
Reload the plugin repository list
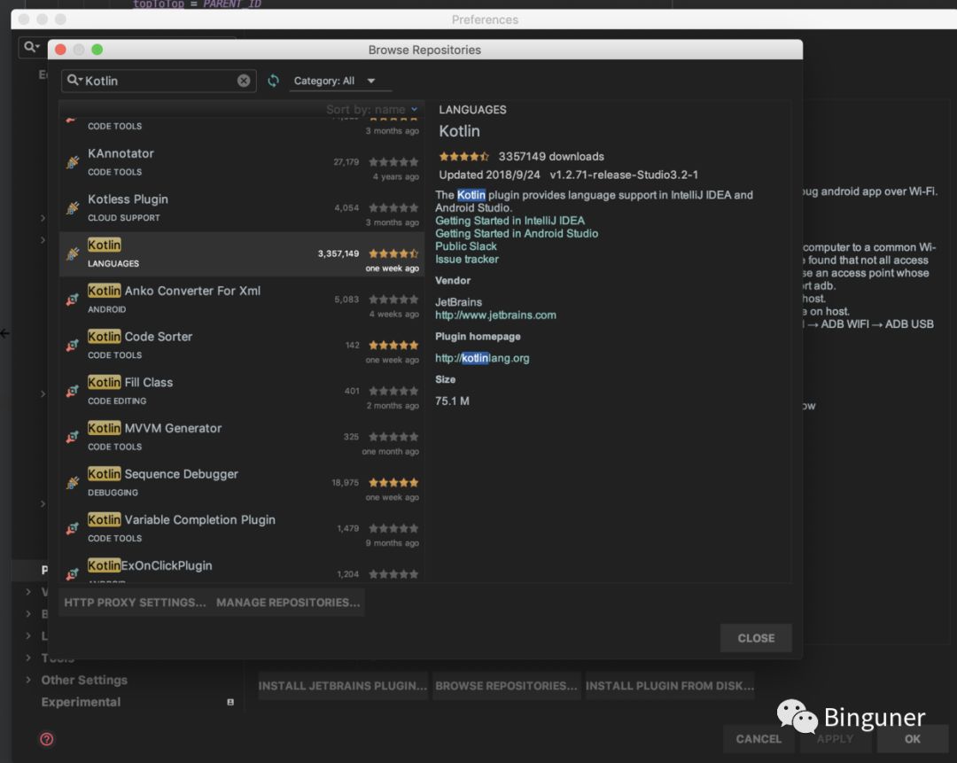click(x=274, y=81)
